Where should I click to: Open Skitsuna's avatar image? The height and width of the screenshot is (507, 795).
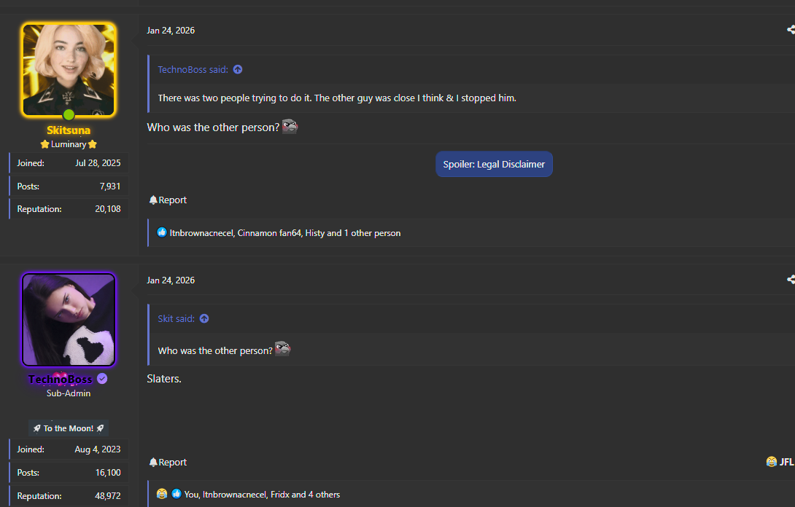[69, 70]
